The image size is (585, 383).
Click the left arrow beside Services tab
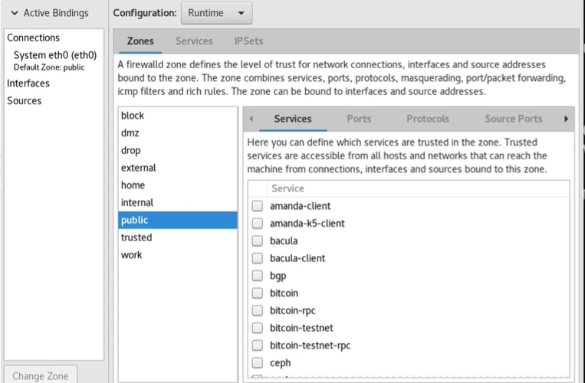coord(251,119)
